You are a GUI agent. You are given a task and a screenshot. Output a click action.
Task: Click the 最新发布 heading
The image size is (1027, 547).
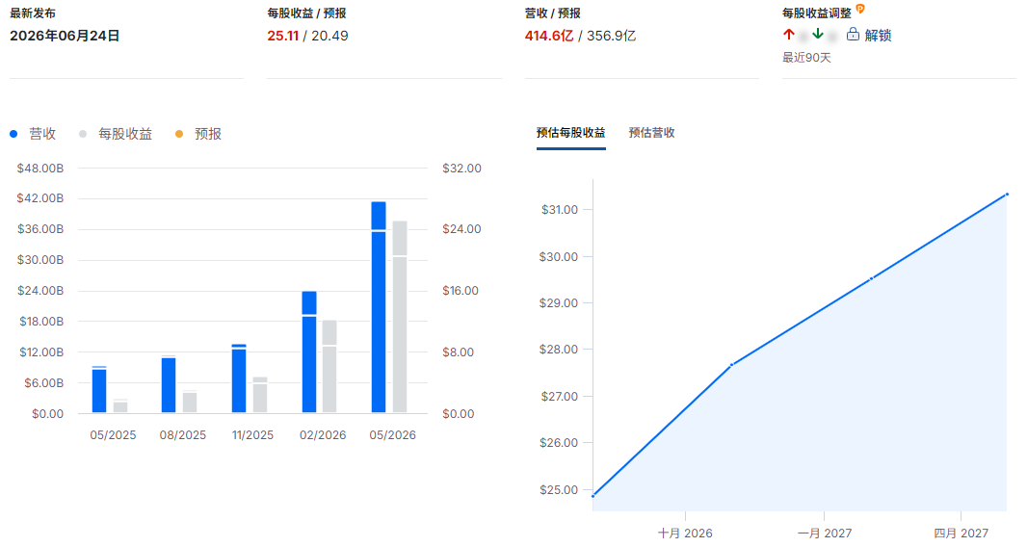click(x=33, y=13)
